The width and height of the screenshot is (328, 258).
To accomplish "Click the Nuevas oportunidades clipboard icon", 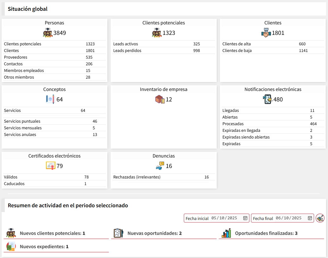I will (118, 233).
